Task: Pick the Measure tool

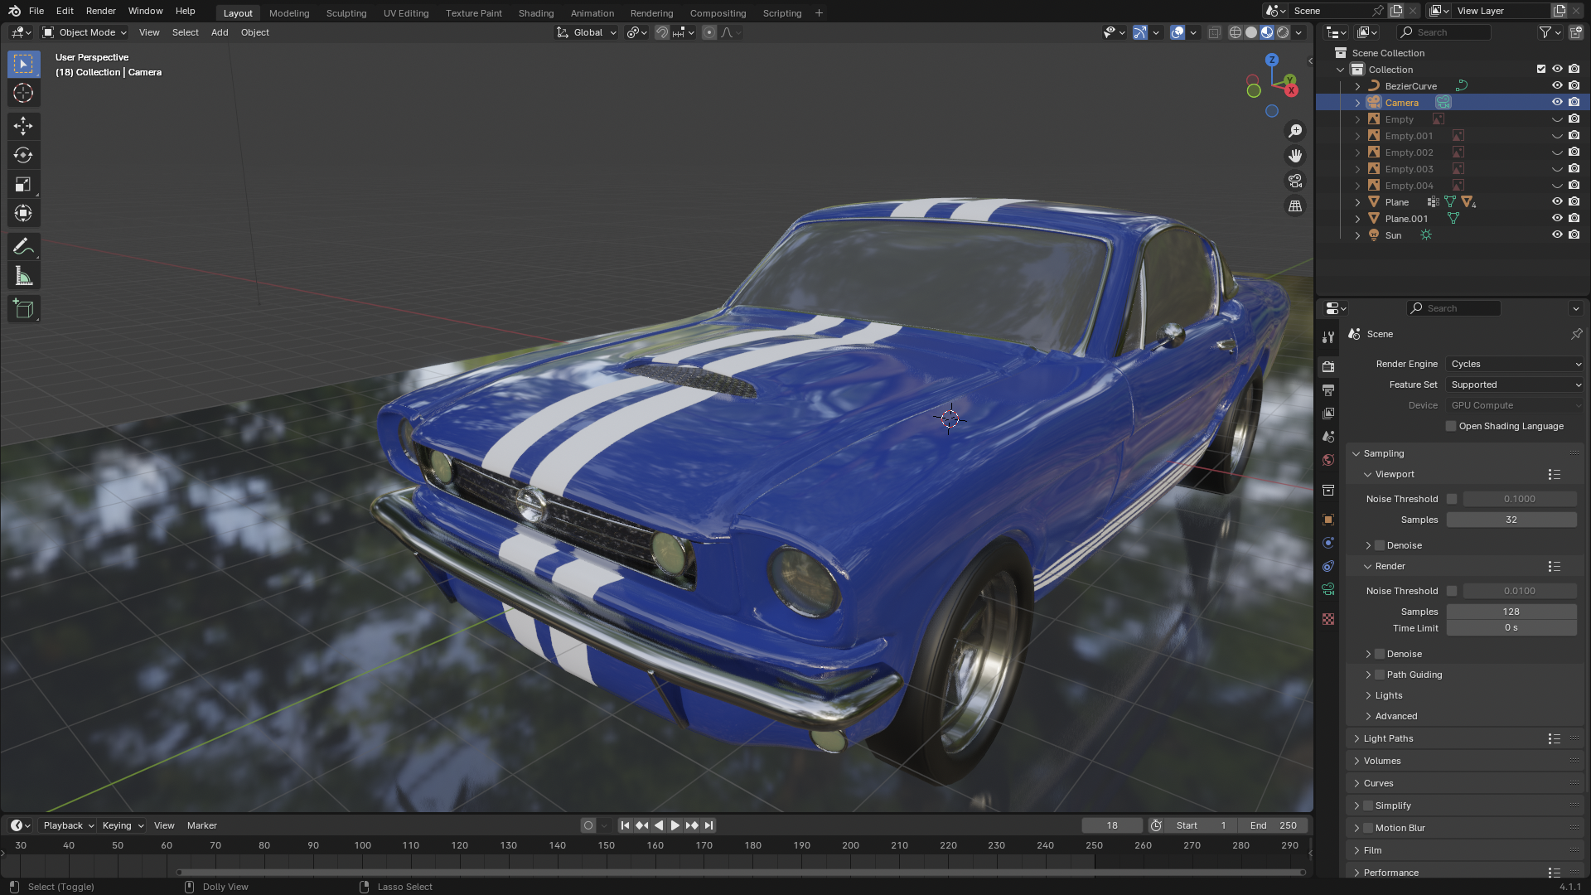Action: coord(23,277)
